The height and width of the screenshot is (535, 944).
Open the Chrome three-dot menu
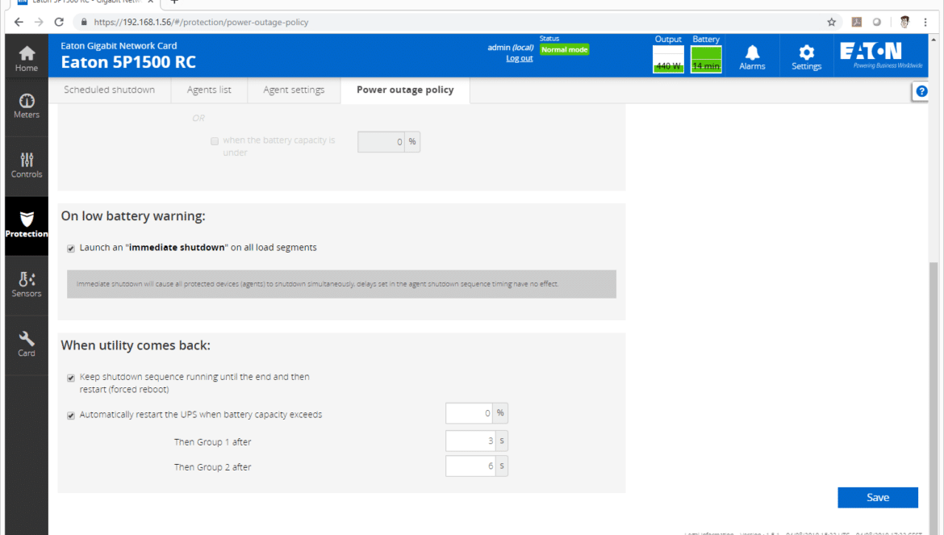[925, 23]
